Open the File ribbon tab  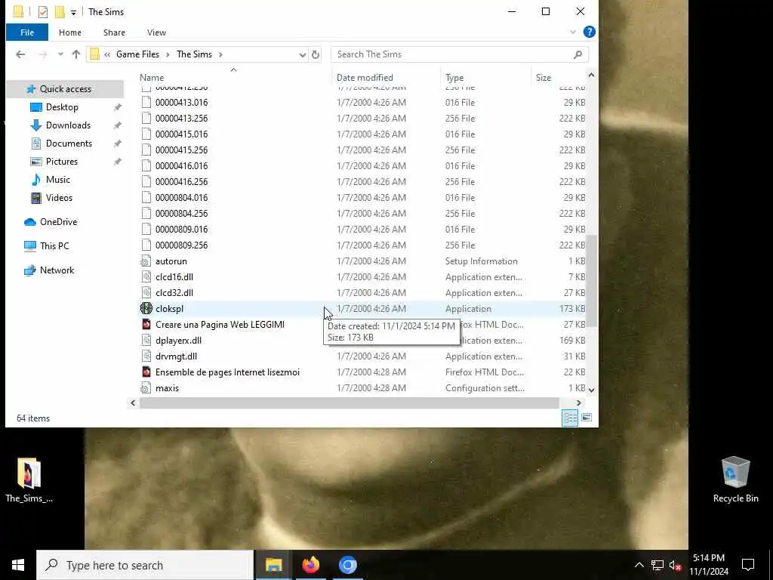click(x=27, y=32)
